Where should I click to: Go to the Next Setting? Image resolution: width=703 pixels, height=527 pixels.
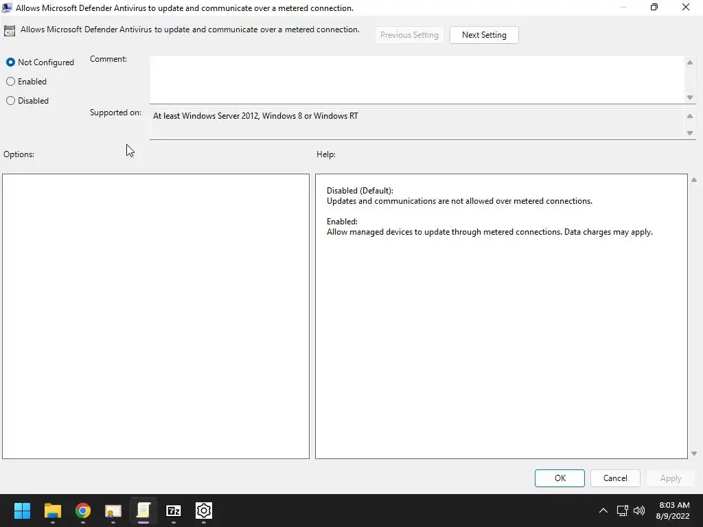[x=484, y=35]
